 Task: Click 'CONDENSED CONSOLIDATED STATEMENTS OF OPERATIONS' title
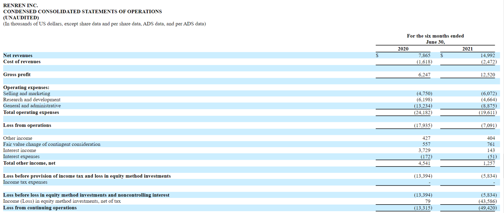pyautogui.click(x=83, y=12)
